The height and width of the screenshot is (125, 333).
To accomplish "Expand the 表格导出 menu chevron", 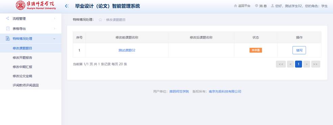I will tap(54, 29).
